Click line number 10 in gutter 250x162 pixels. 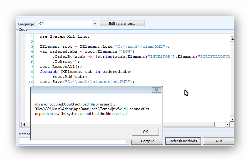point(31,82)
